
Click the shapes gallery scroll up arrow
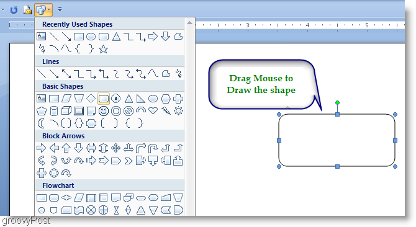[x=190, y=23]
